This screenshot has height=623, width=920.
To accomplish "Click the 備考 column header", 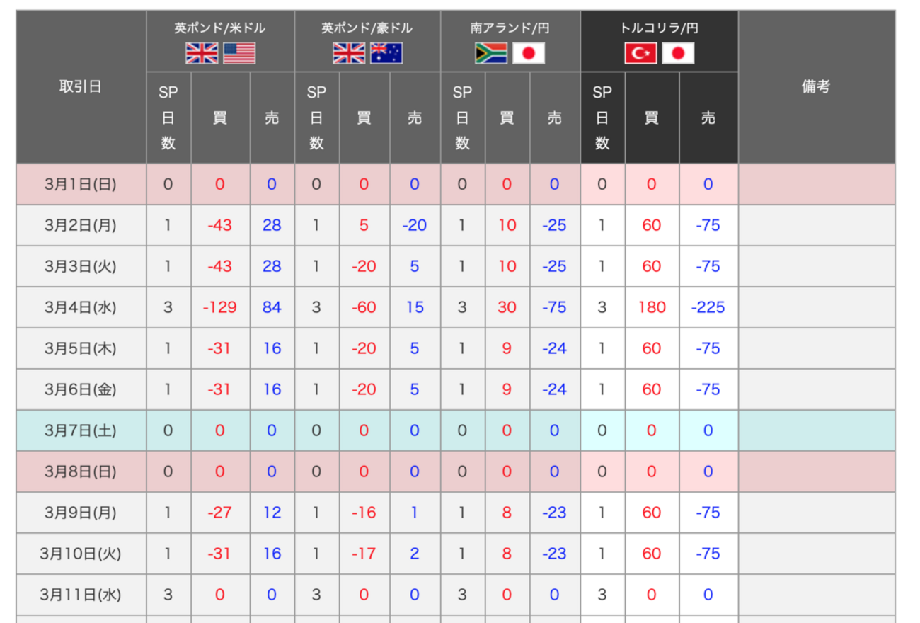I will pos(816,87).
